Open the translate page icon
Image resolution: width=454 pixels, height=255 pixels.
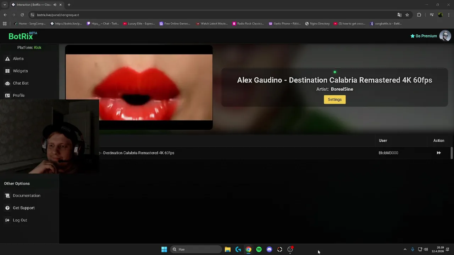pyautogui.click(x=399, y=15)
